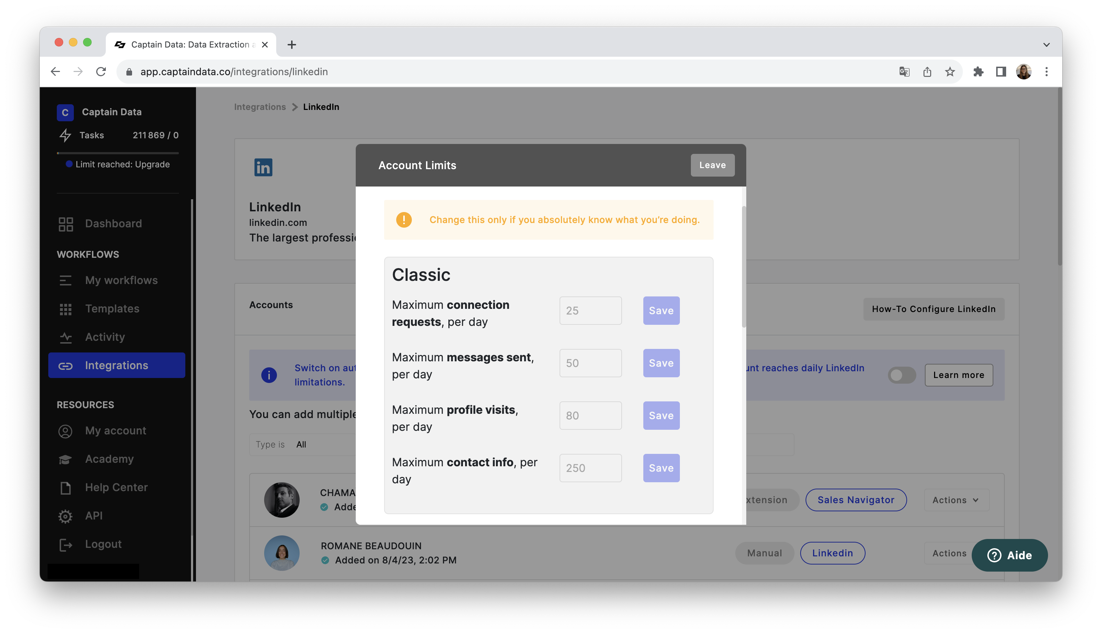
Task: Open the Chrome profile avatar
Action: pyautogui.click(x=1023, y=72)
